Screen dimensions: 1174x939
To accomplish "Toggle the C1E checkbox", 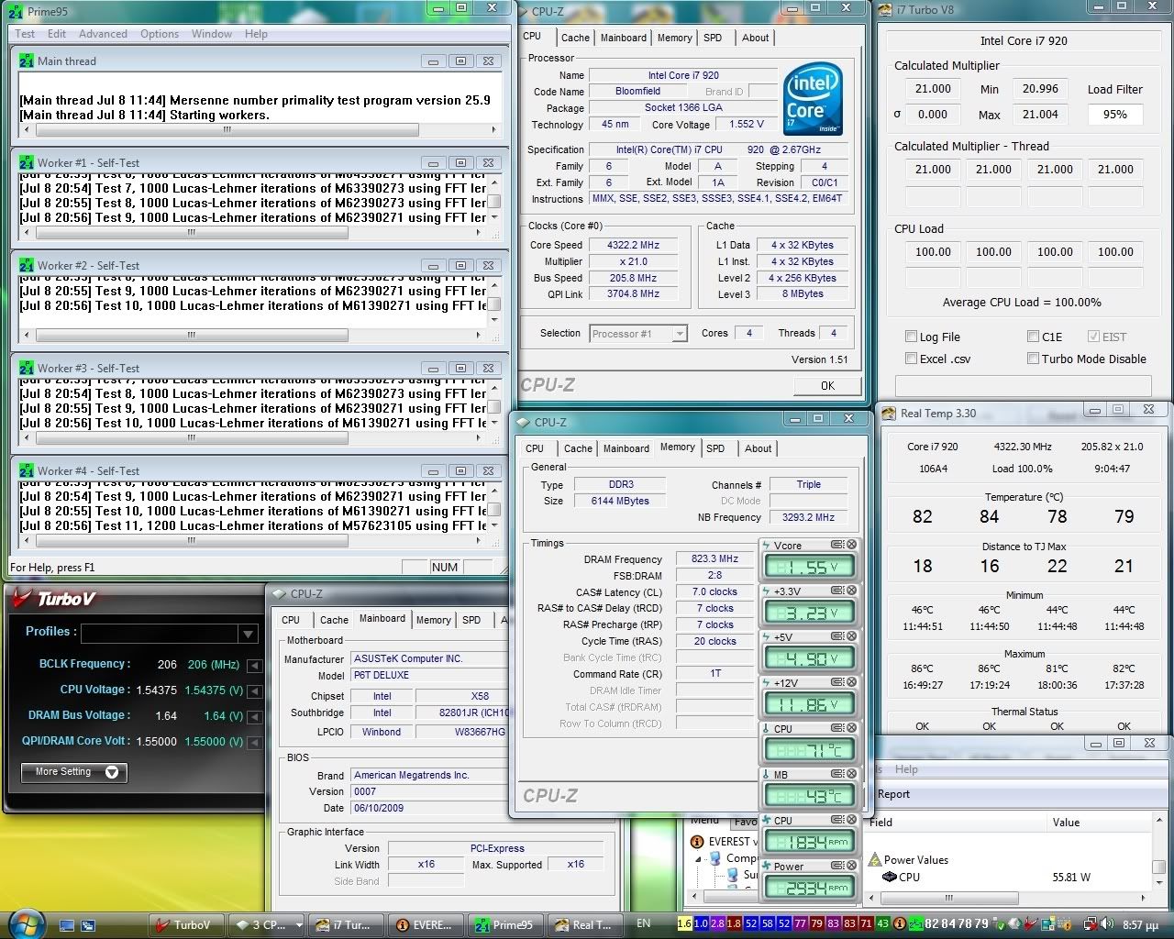I will (1034, 337).
